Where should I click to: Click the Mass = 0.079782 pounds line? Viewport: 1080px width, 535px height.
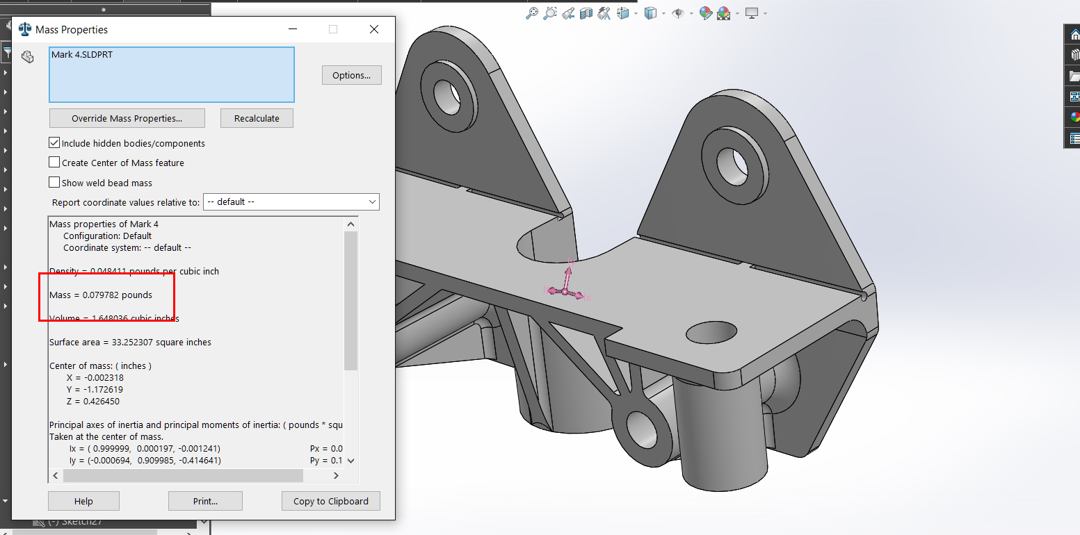[x=101, y=295]
